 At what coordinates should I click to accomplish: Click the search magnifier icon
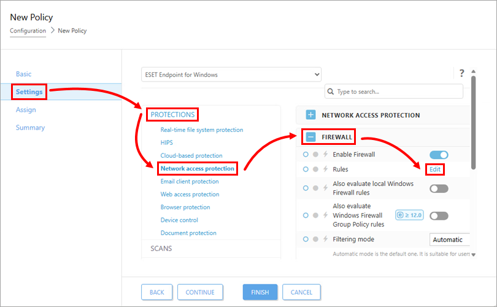pos(330,91)
